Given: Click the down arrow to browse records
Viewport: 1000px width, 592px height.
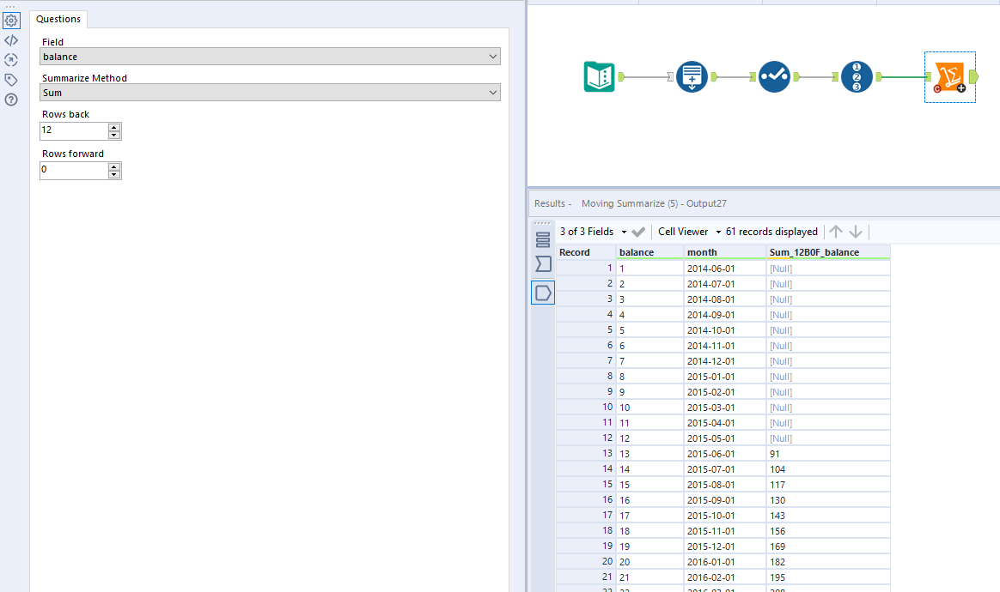Looking at the screenshot, I should click(x=855, y=232).
